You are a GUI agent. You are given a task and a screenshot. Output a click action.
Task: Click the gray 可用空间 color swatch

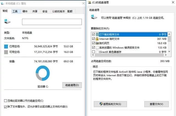[x=6, y=52]
